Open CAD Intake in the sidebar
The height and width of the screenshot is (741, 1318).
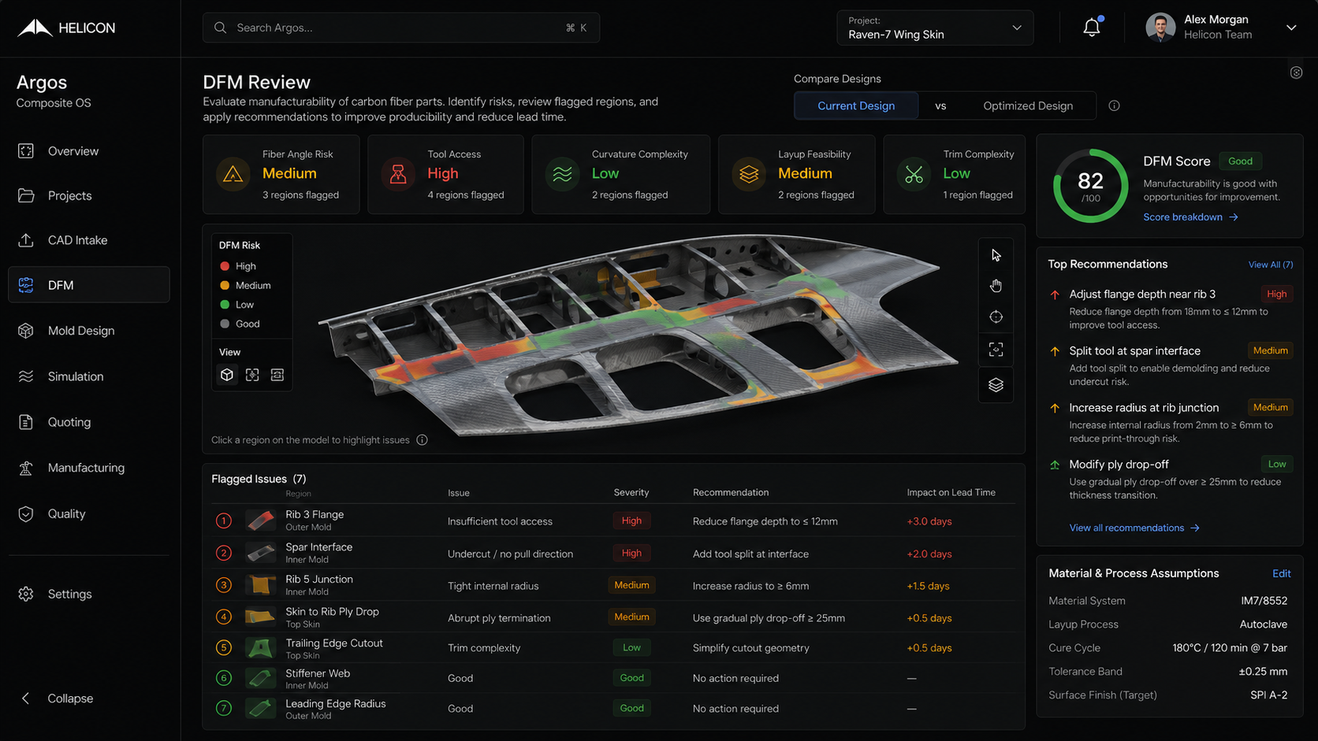pyautogui.click(x=88, y=240)
